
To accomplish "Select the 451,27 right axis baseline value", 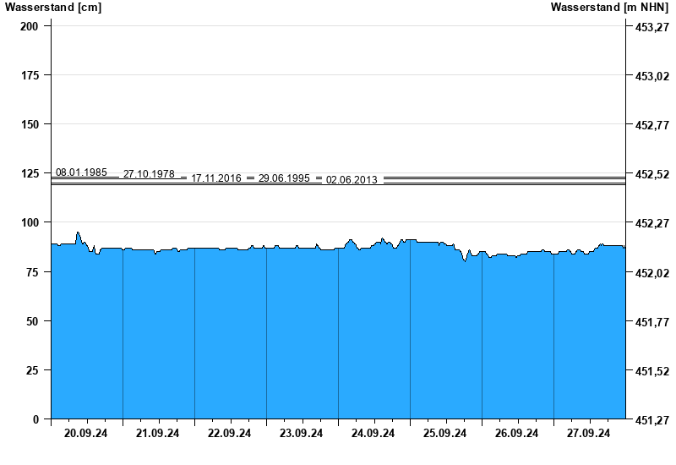I will click(651, 420).
